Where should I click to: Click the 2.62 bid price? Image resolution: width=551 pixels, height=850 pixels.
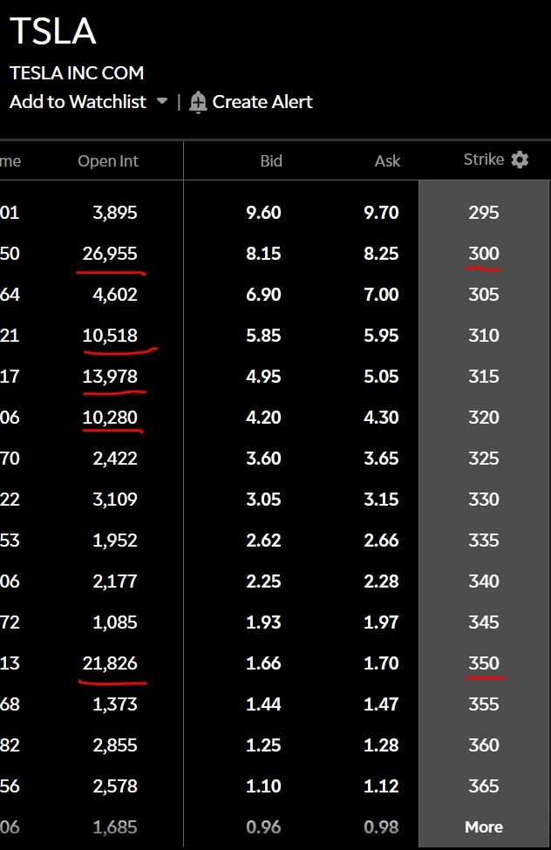pyautogui.click(x=263, y=540)
